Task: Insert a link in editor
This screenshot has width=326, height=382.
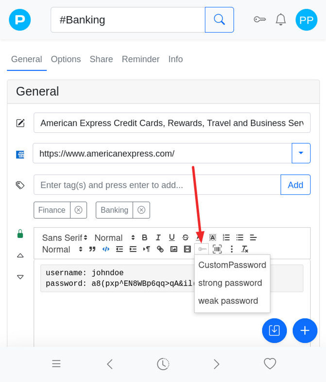Action: [x=160, y=249]
